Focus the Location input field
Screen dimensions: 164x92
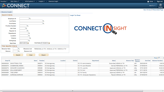(x=24, y=36)
